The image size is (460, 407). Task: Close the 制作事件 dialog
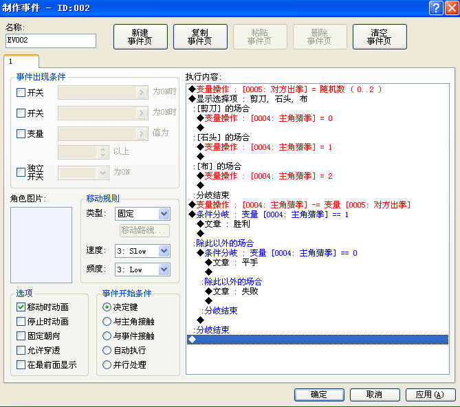point(452,8)
